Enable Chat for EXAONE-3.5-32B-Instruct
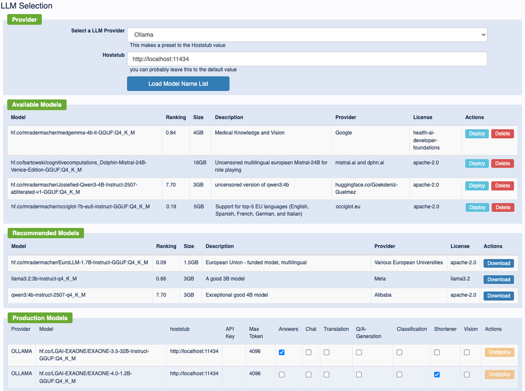The width and height of the screenshot is (525, 391). [x=308, y=352]
